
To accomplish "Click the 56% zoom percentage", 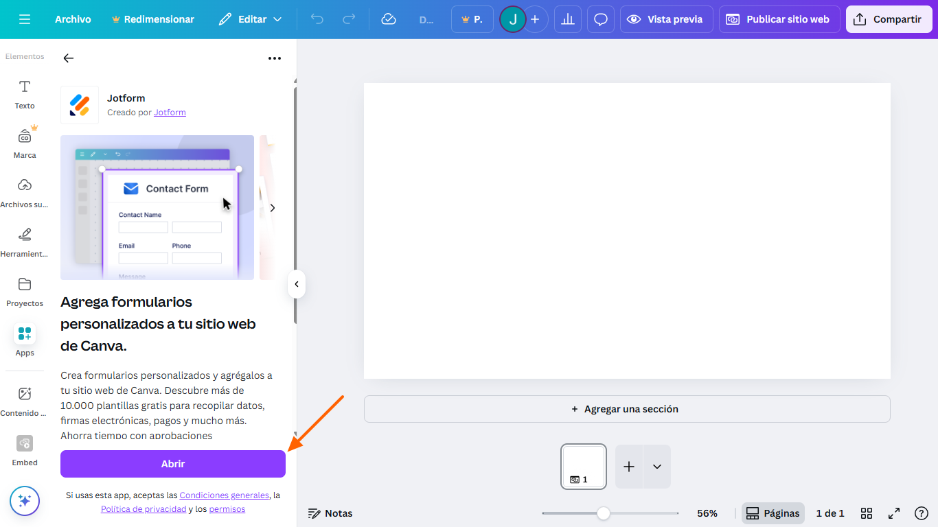I will (707, 513).
